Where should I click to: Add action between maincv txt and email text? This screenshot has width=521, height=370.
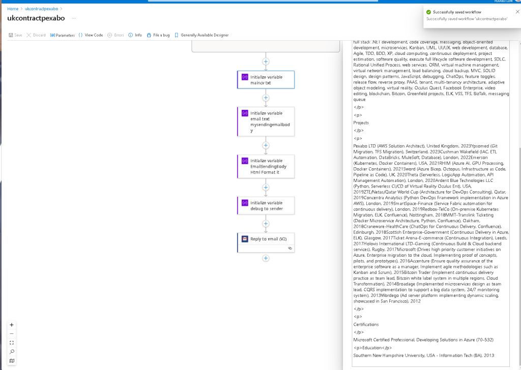(x=266, y=98)
